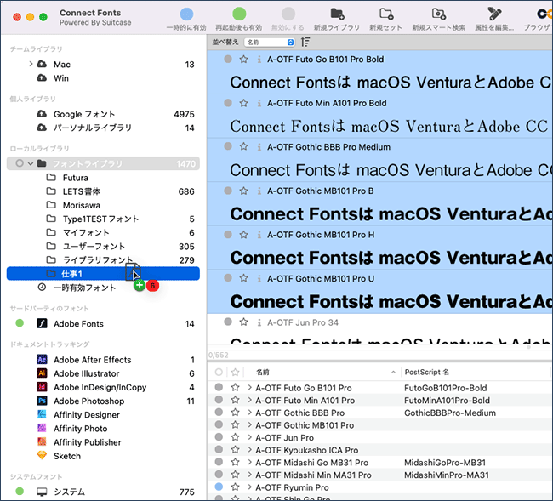Expand the Mac team library
The height and width of the screenshot is (501, 553).
[x=31, y=64]
